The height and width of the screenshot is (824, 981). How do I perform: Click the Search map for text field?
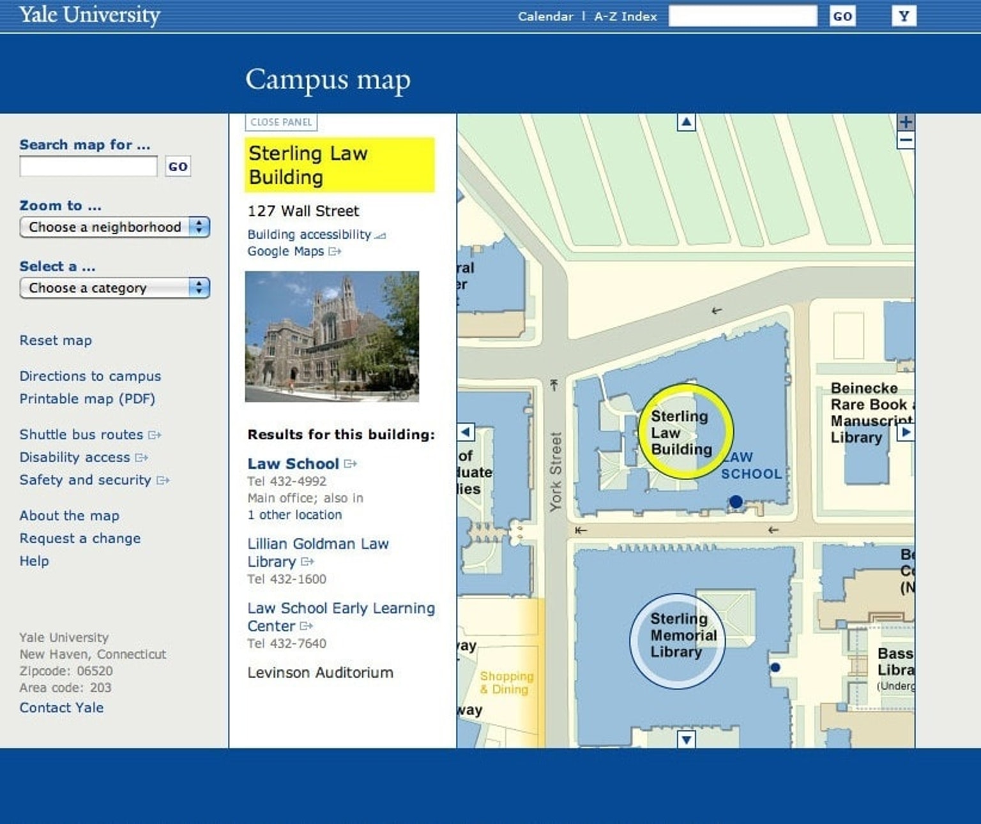click(x=88, y=167)
